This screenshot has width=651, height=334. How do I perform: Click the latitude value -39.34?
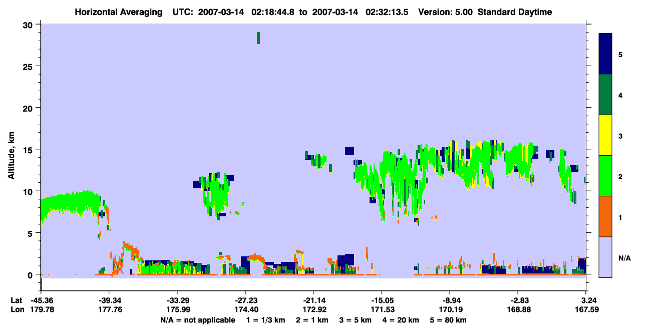coord(109,300)
